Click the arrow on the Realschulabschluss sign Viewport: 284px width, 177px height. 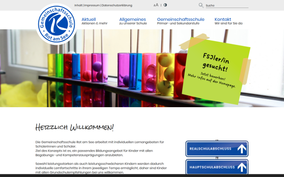242,149
